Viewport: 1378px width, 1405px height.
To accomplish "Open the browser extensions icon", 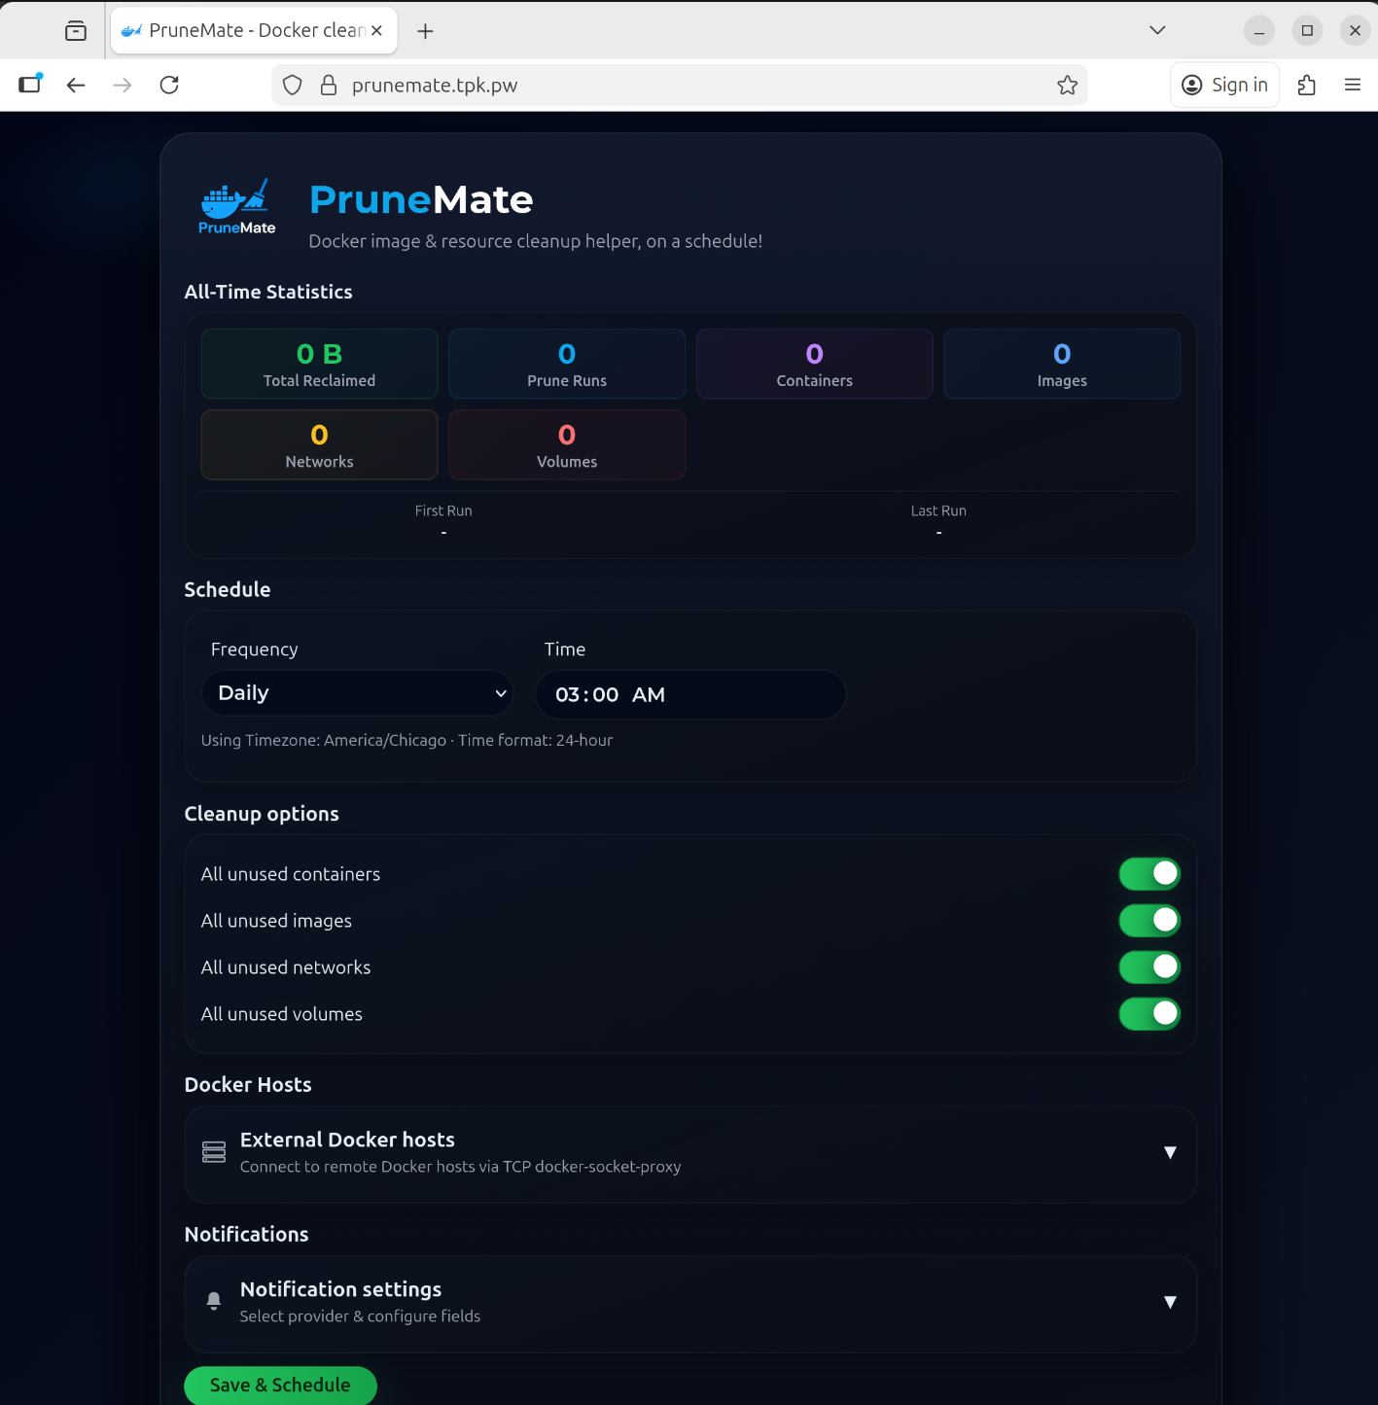I will 1306,86.
